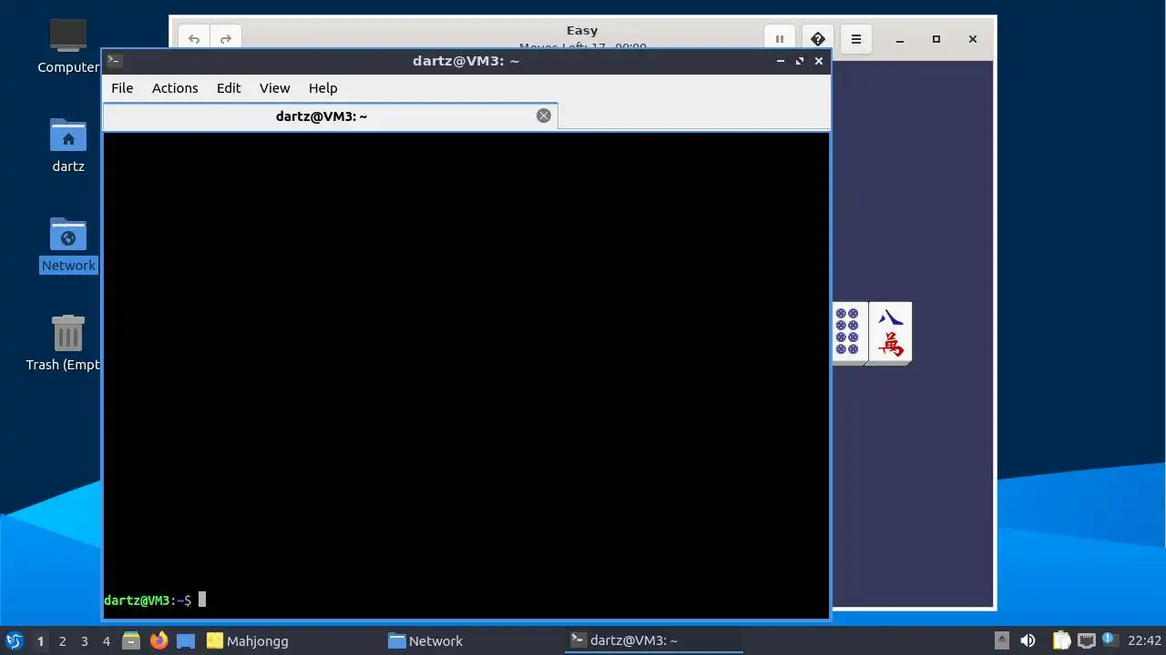Pause the Mahjongg game

tap(780, 39)
